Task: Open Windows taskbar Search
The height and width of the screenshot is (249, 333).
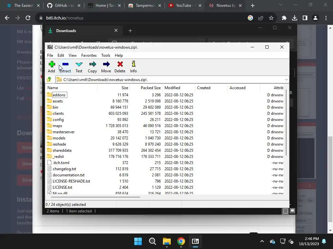Action: [152, 241]
